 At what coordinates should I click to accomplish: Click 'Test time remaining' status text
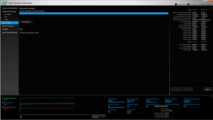32,11
